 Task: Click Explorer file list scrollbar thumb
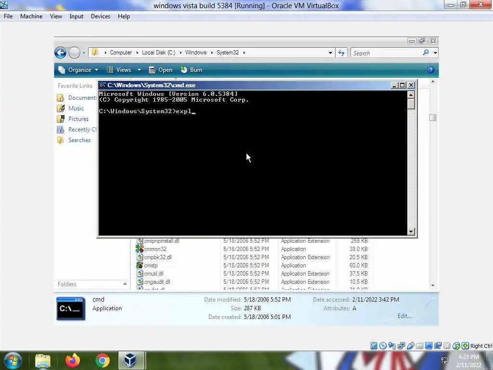click(x=433, y=118)
